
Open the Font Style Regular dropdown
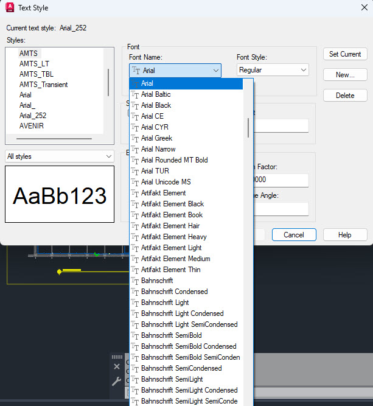point(273,70)
